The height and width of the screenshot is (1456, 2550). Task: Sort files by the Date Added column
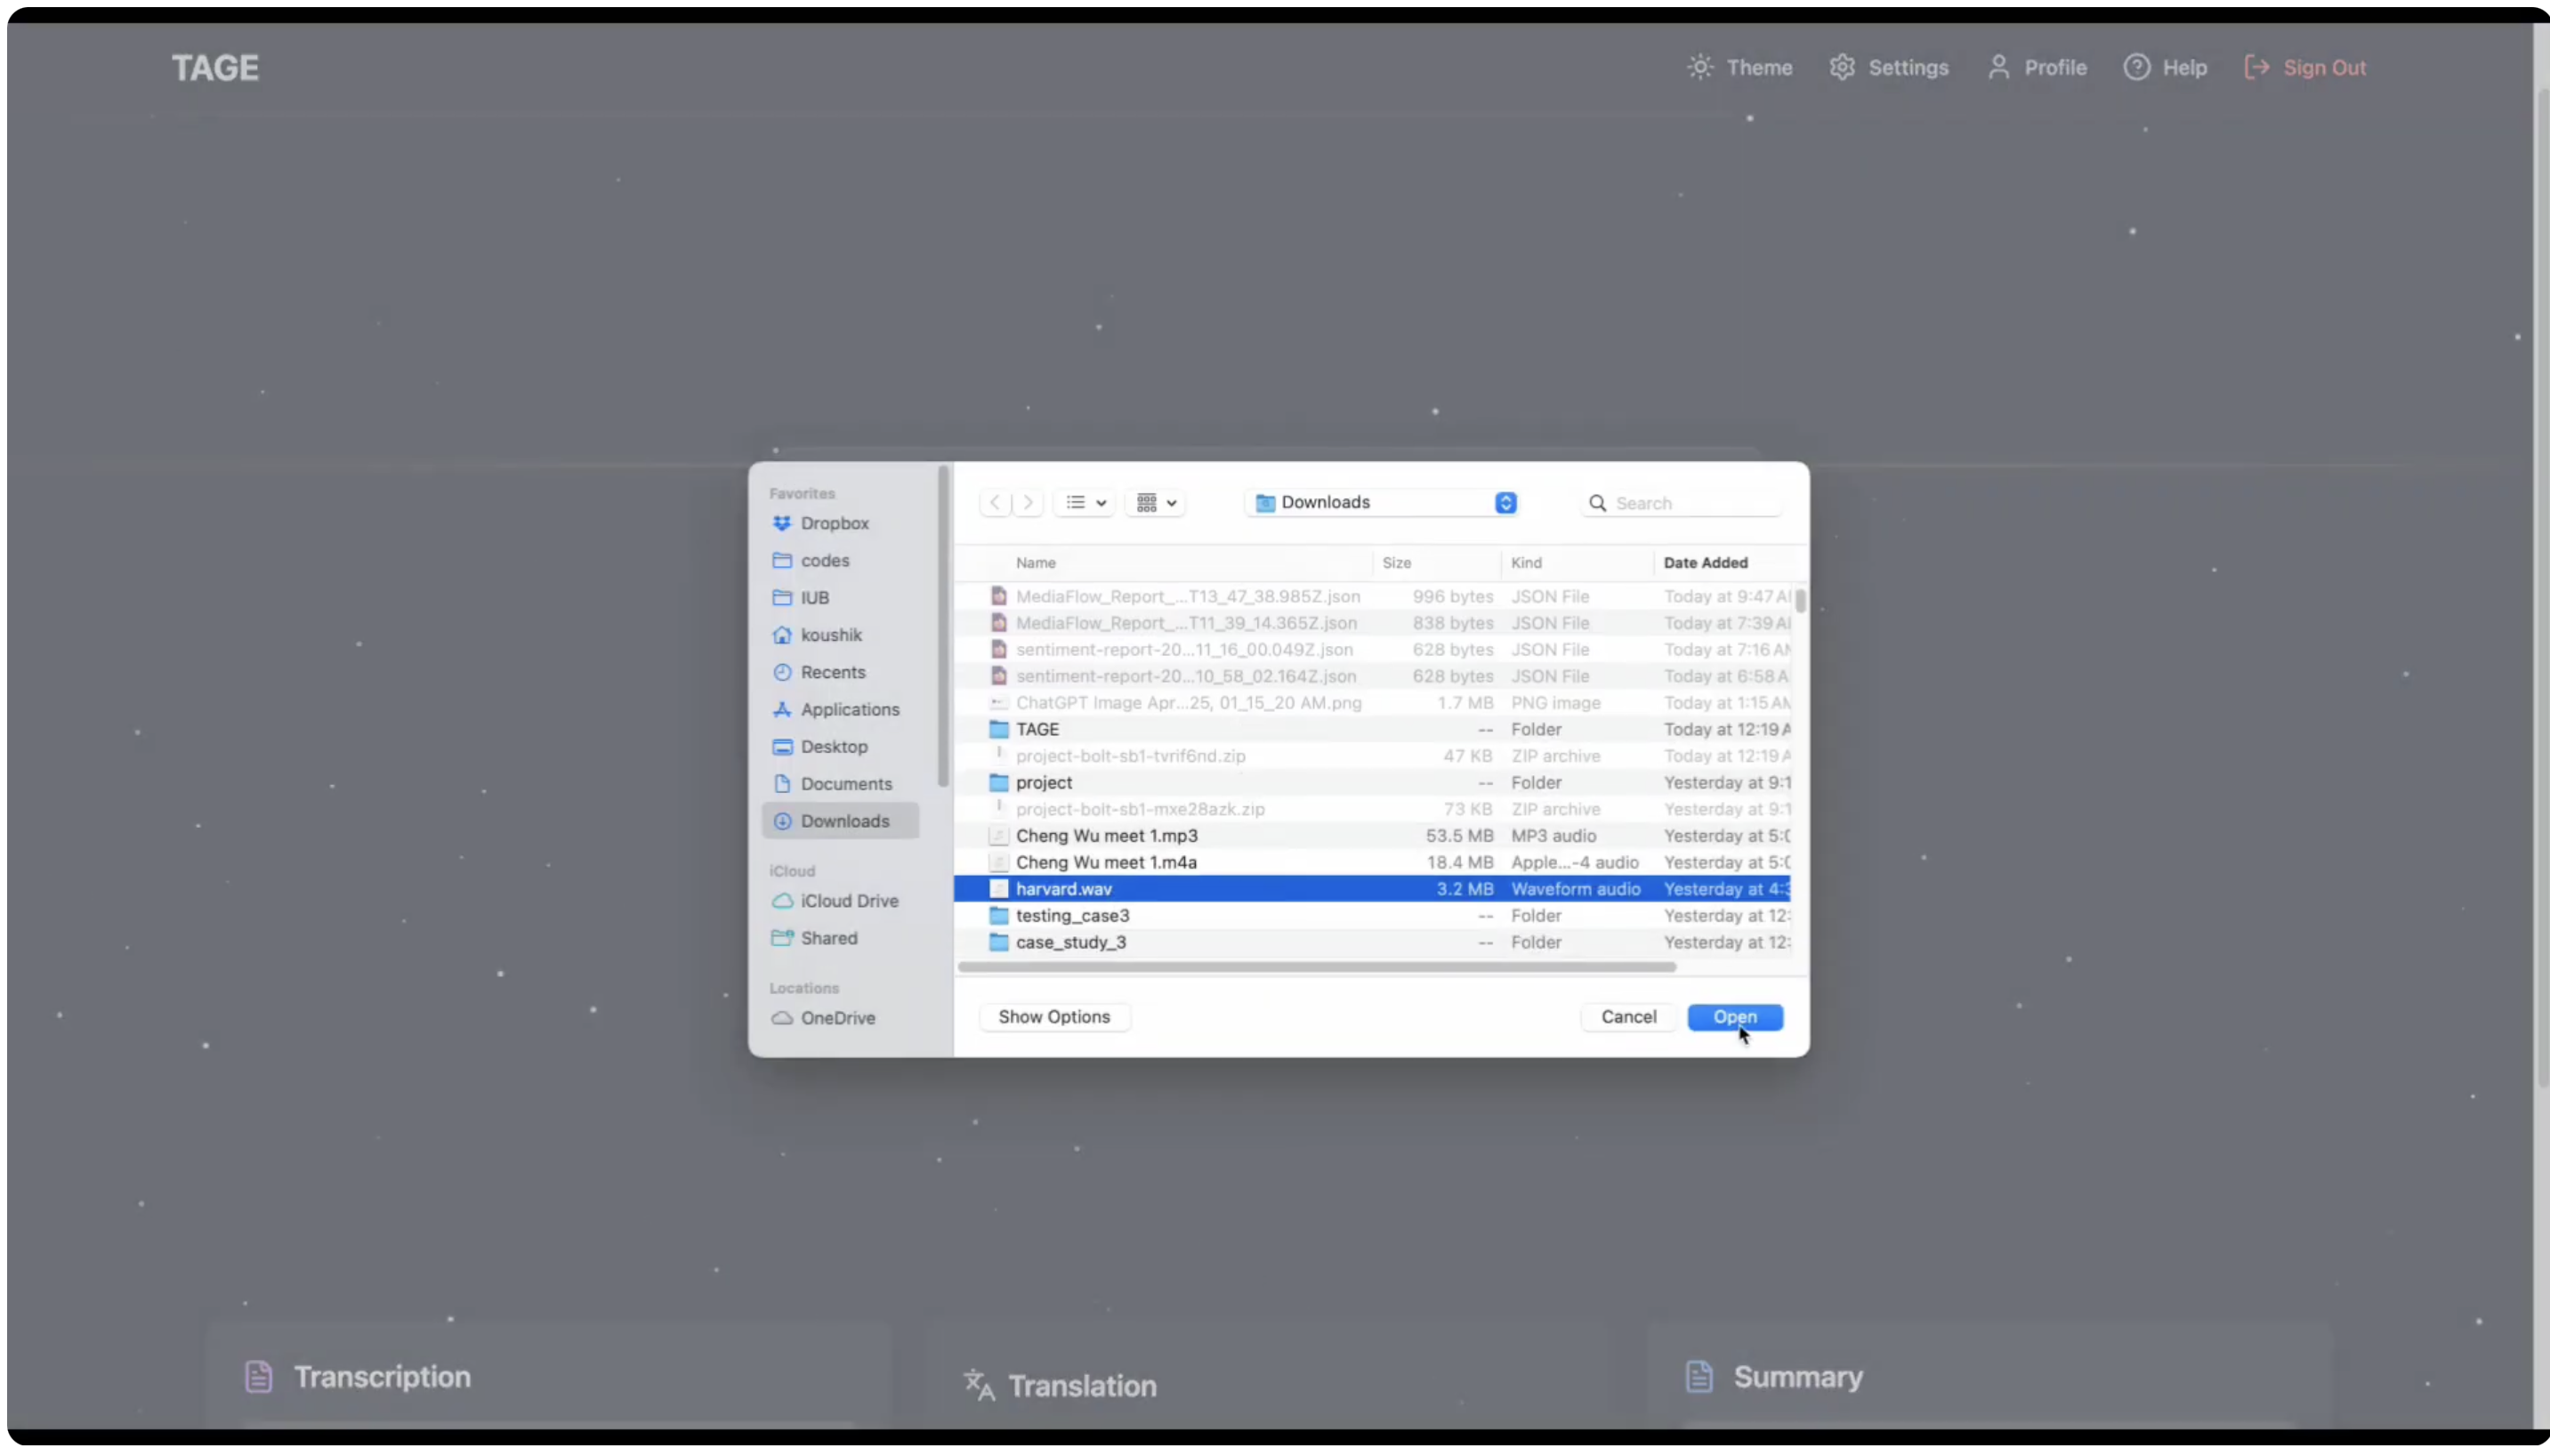click(1706, 562)
